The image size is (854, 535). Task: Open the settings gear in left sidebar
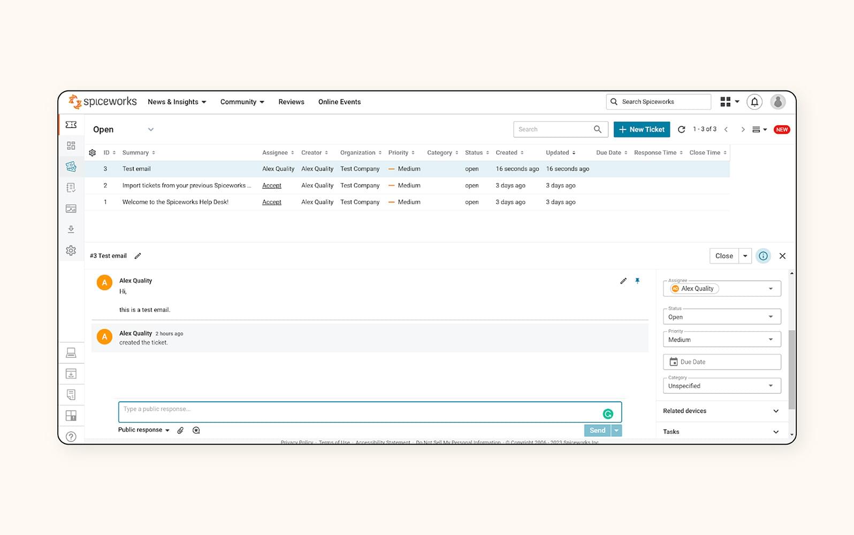71,250
